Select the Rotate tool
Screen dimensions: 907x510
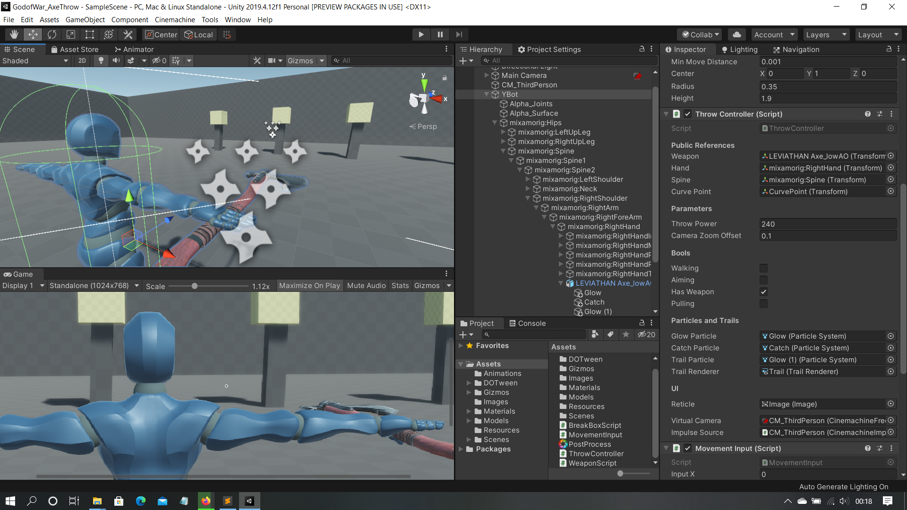[x=52, y=34]
